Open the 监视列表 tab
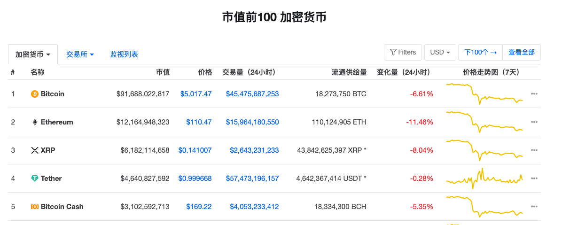Viewport: 562px width, 225px height. tap(124, 54)
